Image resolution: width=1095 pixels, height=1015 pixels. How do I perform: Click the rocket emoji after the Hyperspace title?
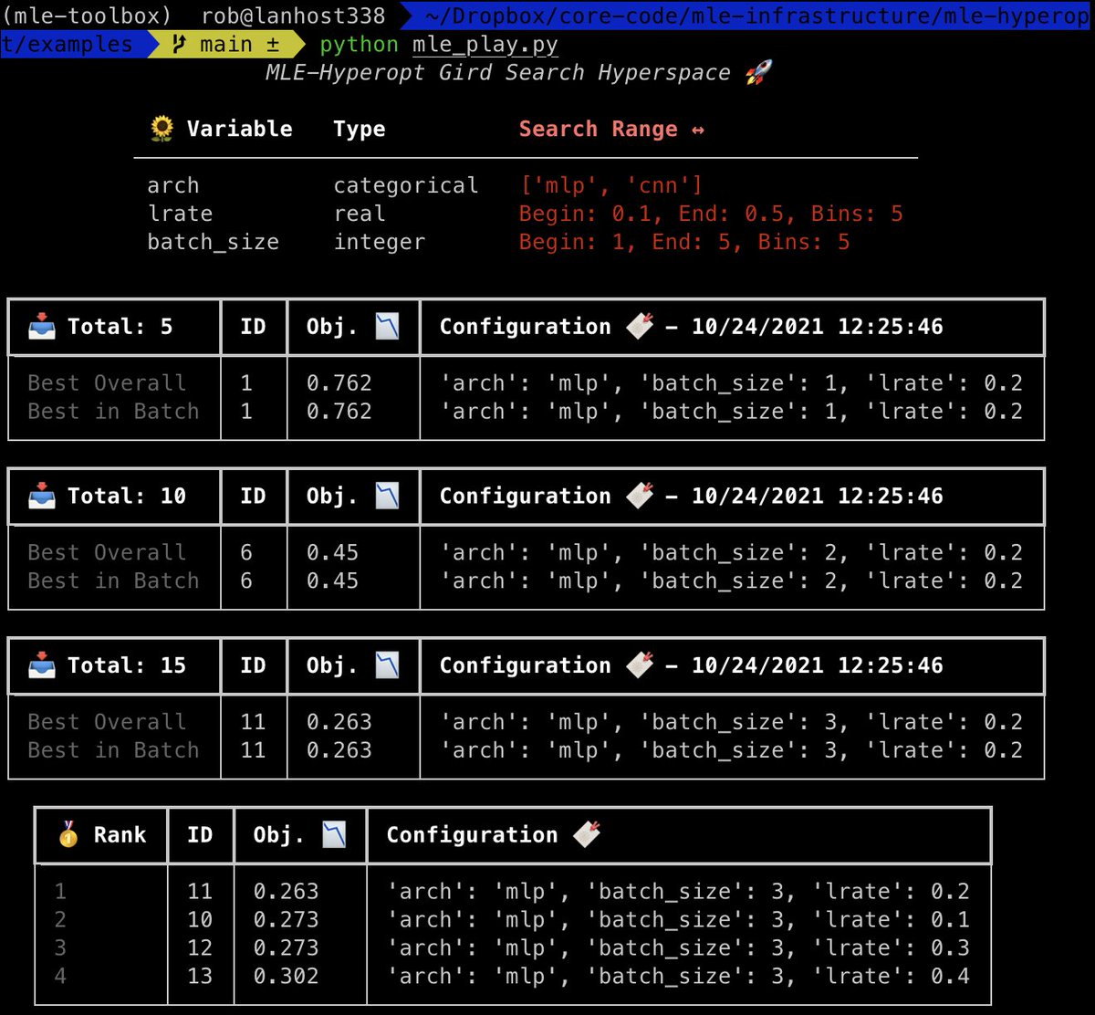pyautogui.click(x=758, y=72)
